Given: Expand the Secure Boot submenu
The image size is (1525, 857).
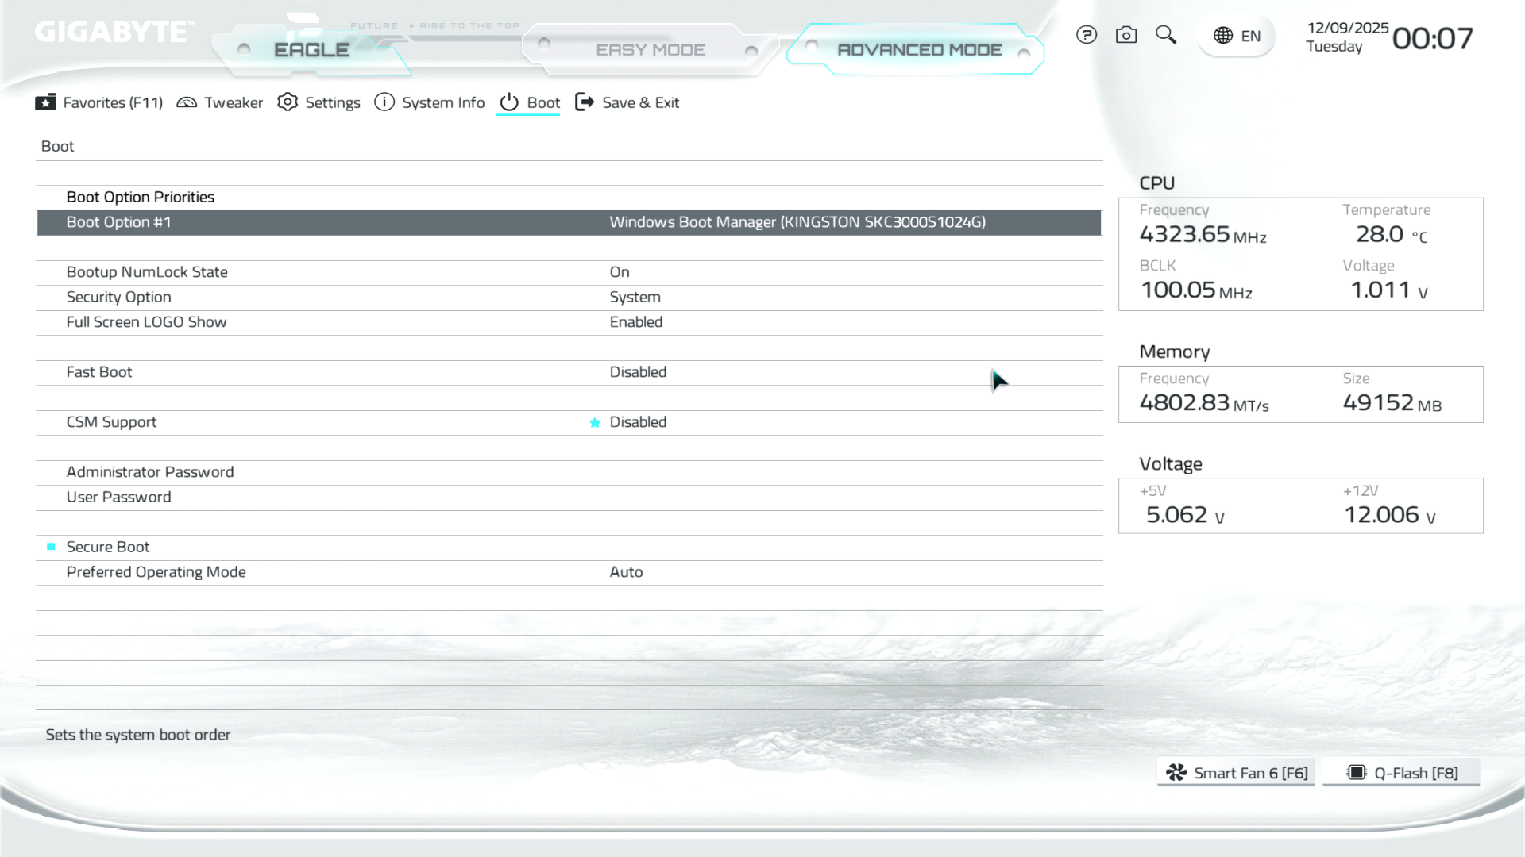Looking at the screenshot, I should click(x=108, y=547).
